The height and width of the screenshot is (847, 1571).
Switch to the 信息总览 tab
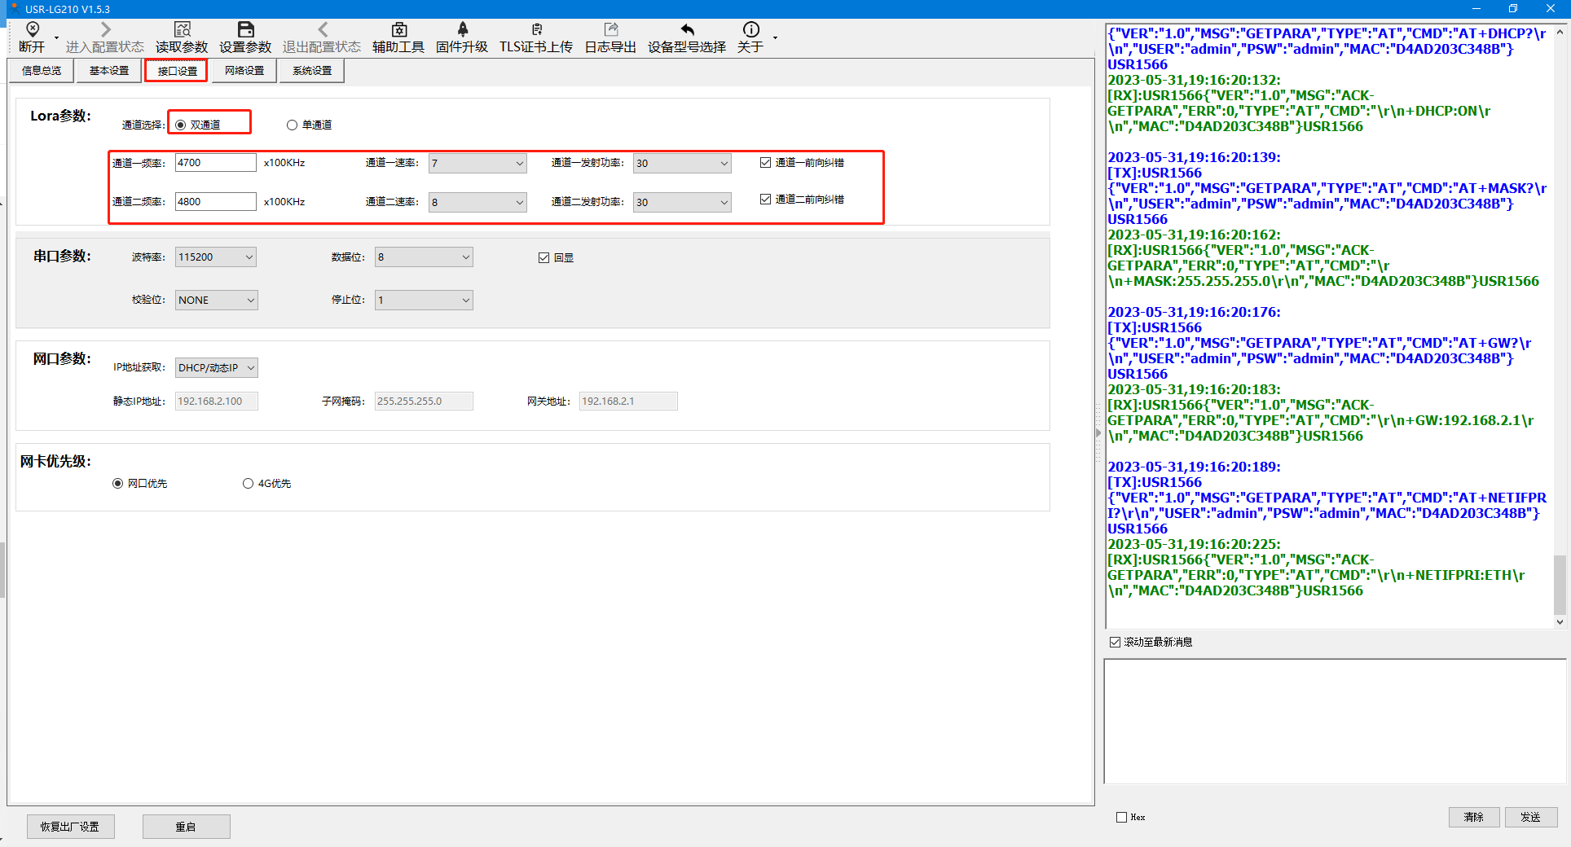click(x=42, y=71)
